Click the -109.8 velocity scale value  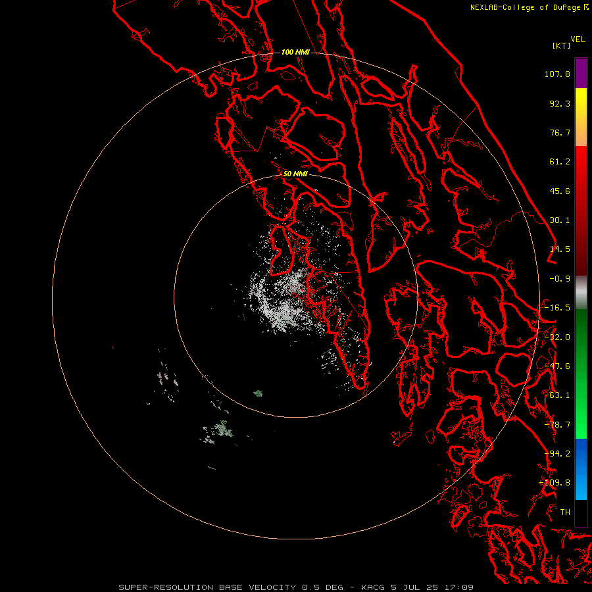click(x=555, y=483)
